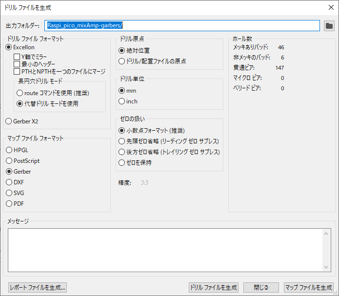
Task: Select 小数点フォーマット (推奨) zero handling
Action: click(x=152, y=131)
